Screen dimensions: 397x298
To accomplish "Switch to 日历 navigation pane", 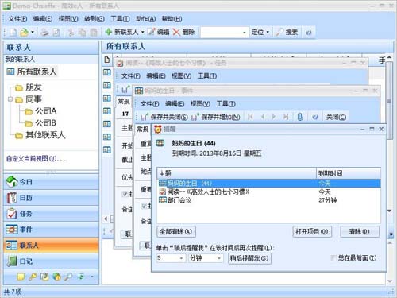I will tap(51, 198).
